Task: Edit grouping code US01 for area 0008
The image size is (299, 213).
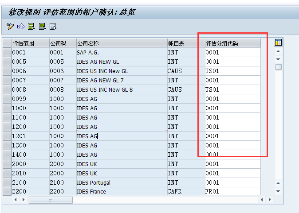Action: (232, 89)
